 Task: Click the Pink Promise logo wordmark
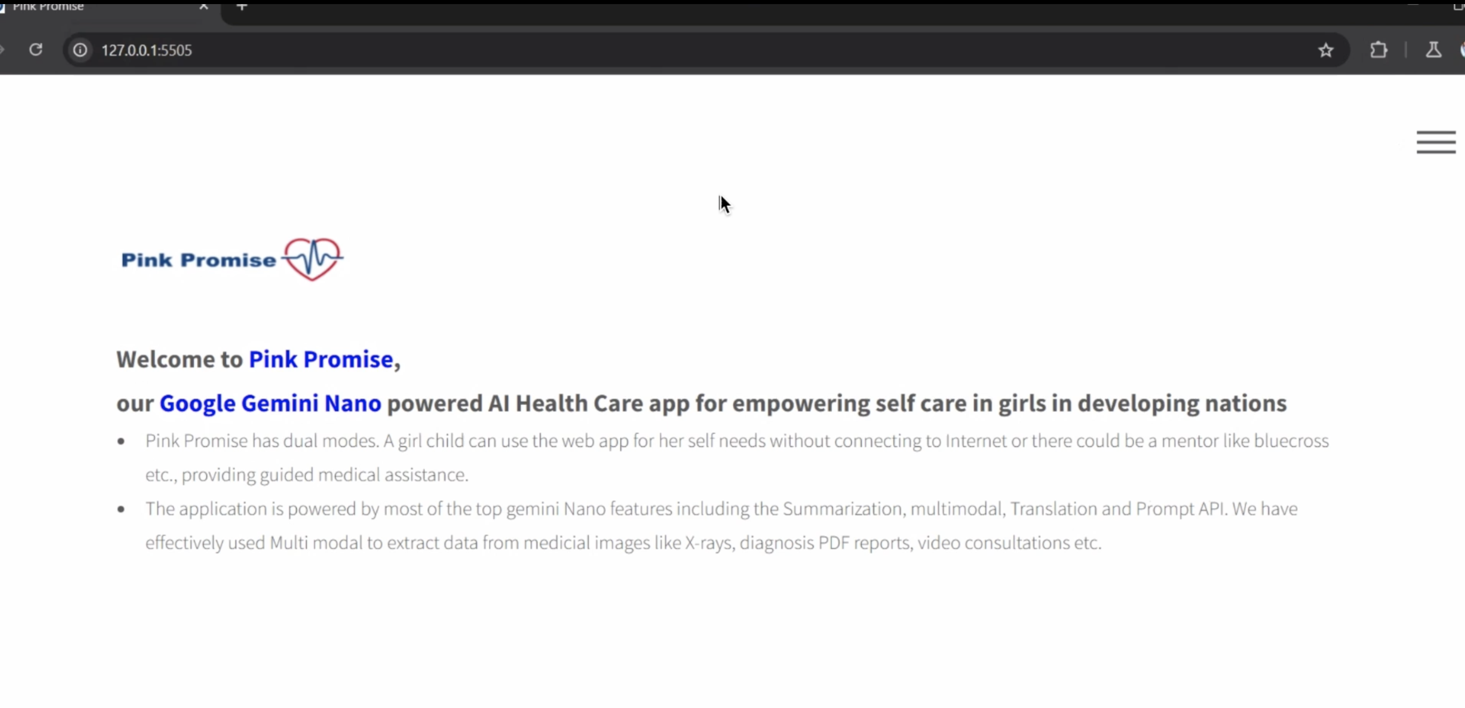pyautogui.click(x=198, y=260)
